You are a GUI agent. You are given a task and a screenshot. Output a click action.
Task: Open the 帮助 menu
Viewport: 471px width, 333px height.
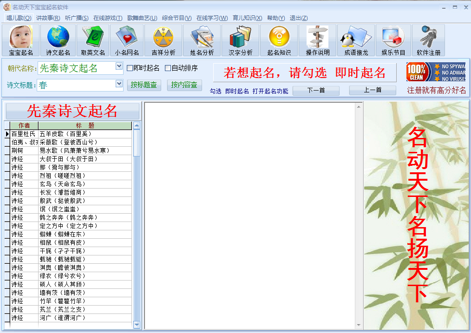click(276, 18)
